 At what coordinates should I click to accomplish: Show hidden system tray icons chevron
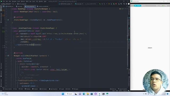tap(143, 94)
